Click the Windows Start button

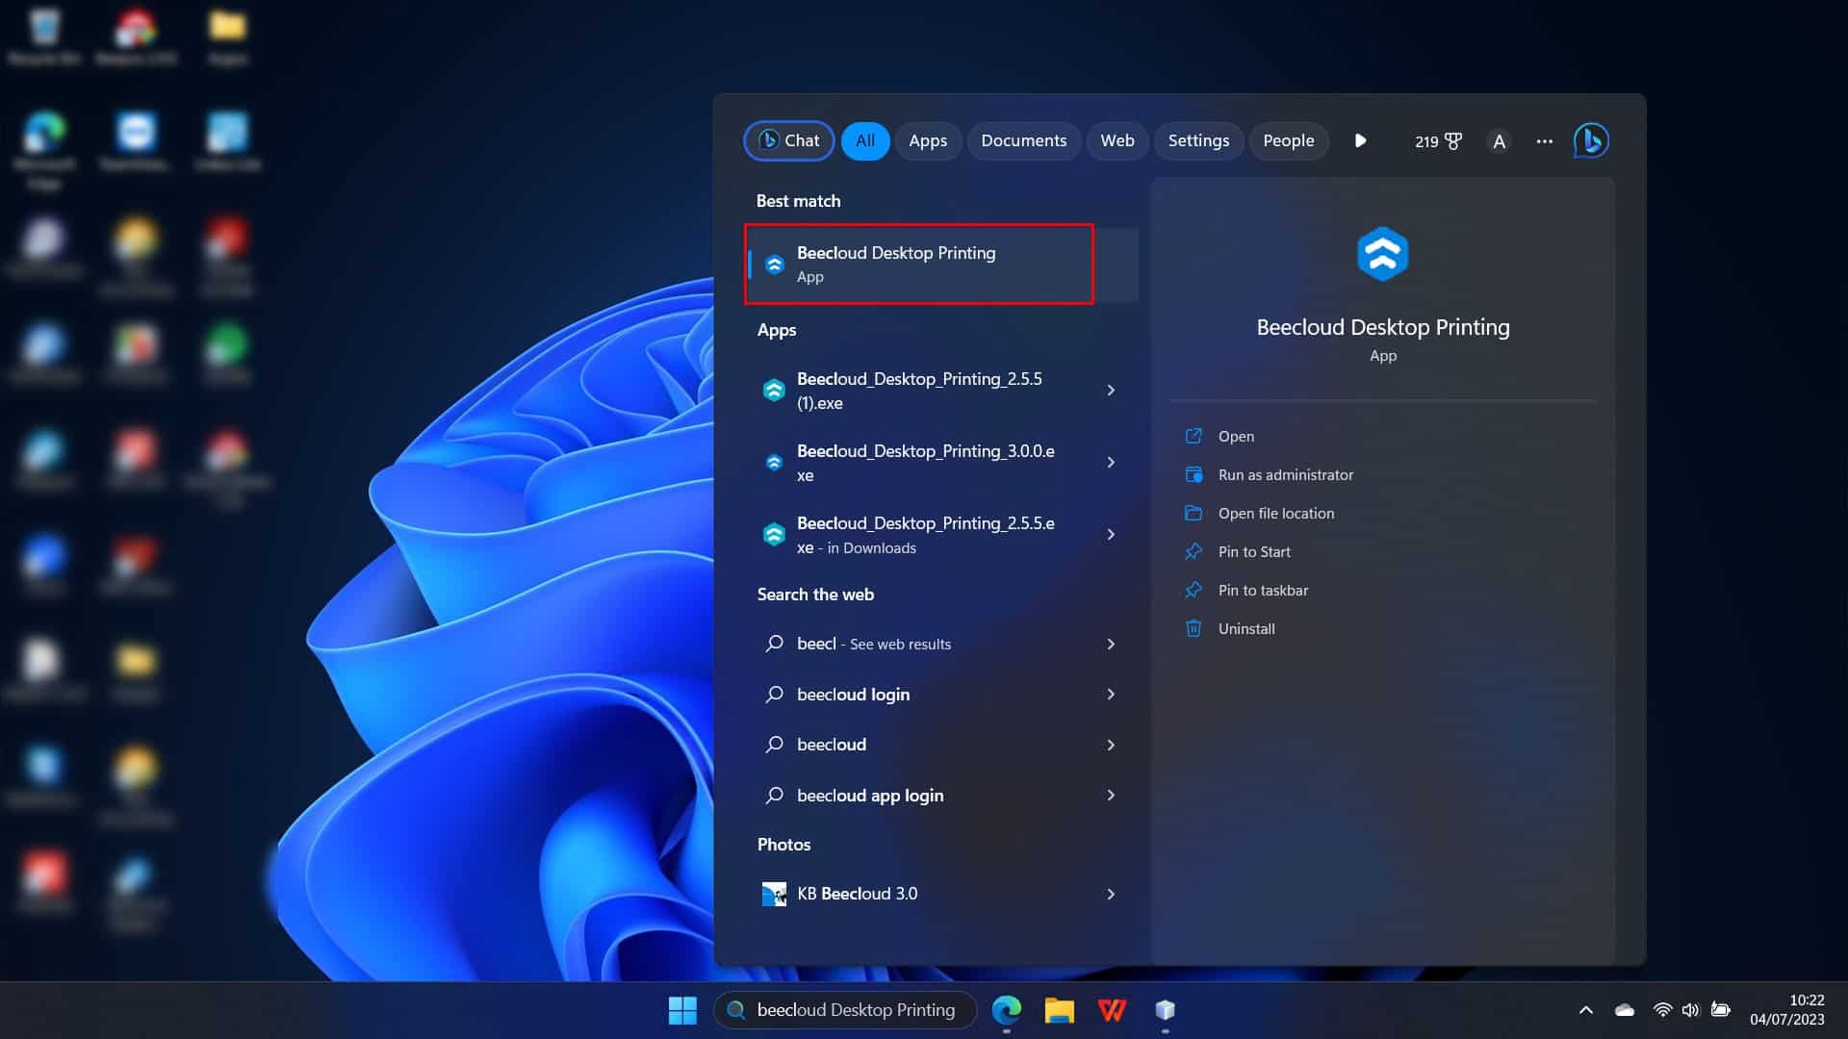coord(682,1010)
